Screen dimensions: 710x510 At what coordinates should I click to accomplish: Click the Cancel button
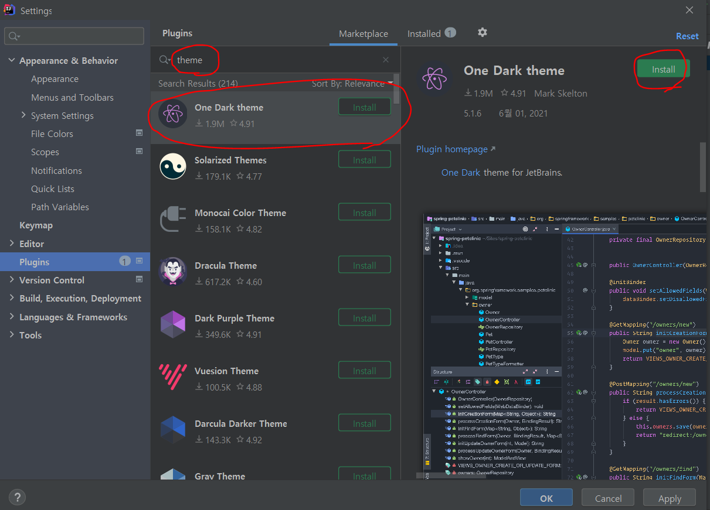[x=608, y=498]
